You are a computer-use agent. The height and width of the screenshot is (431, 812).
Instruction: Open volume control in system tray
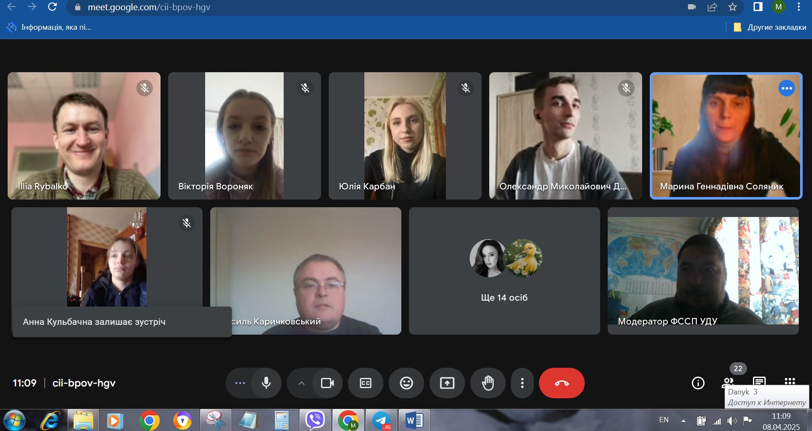coord(732,421)
